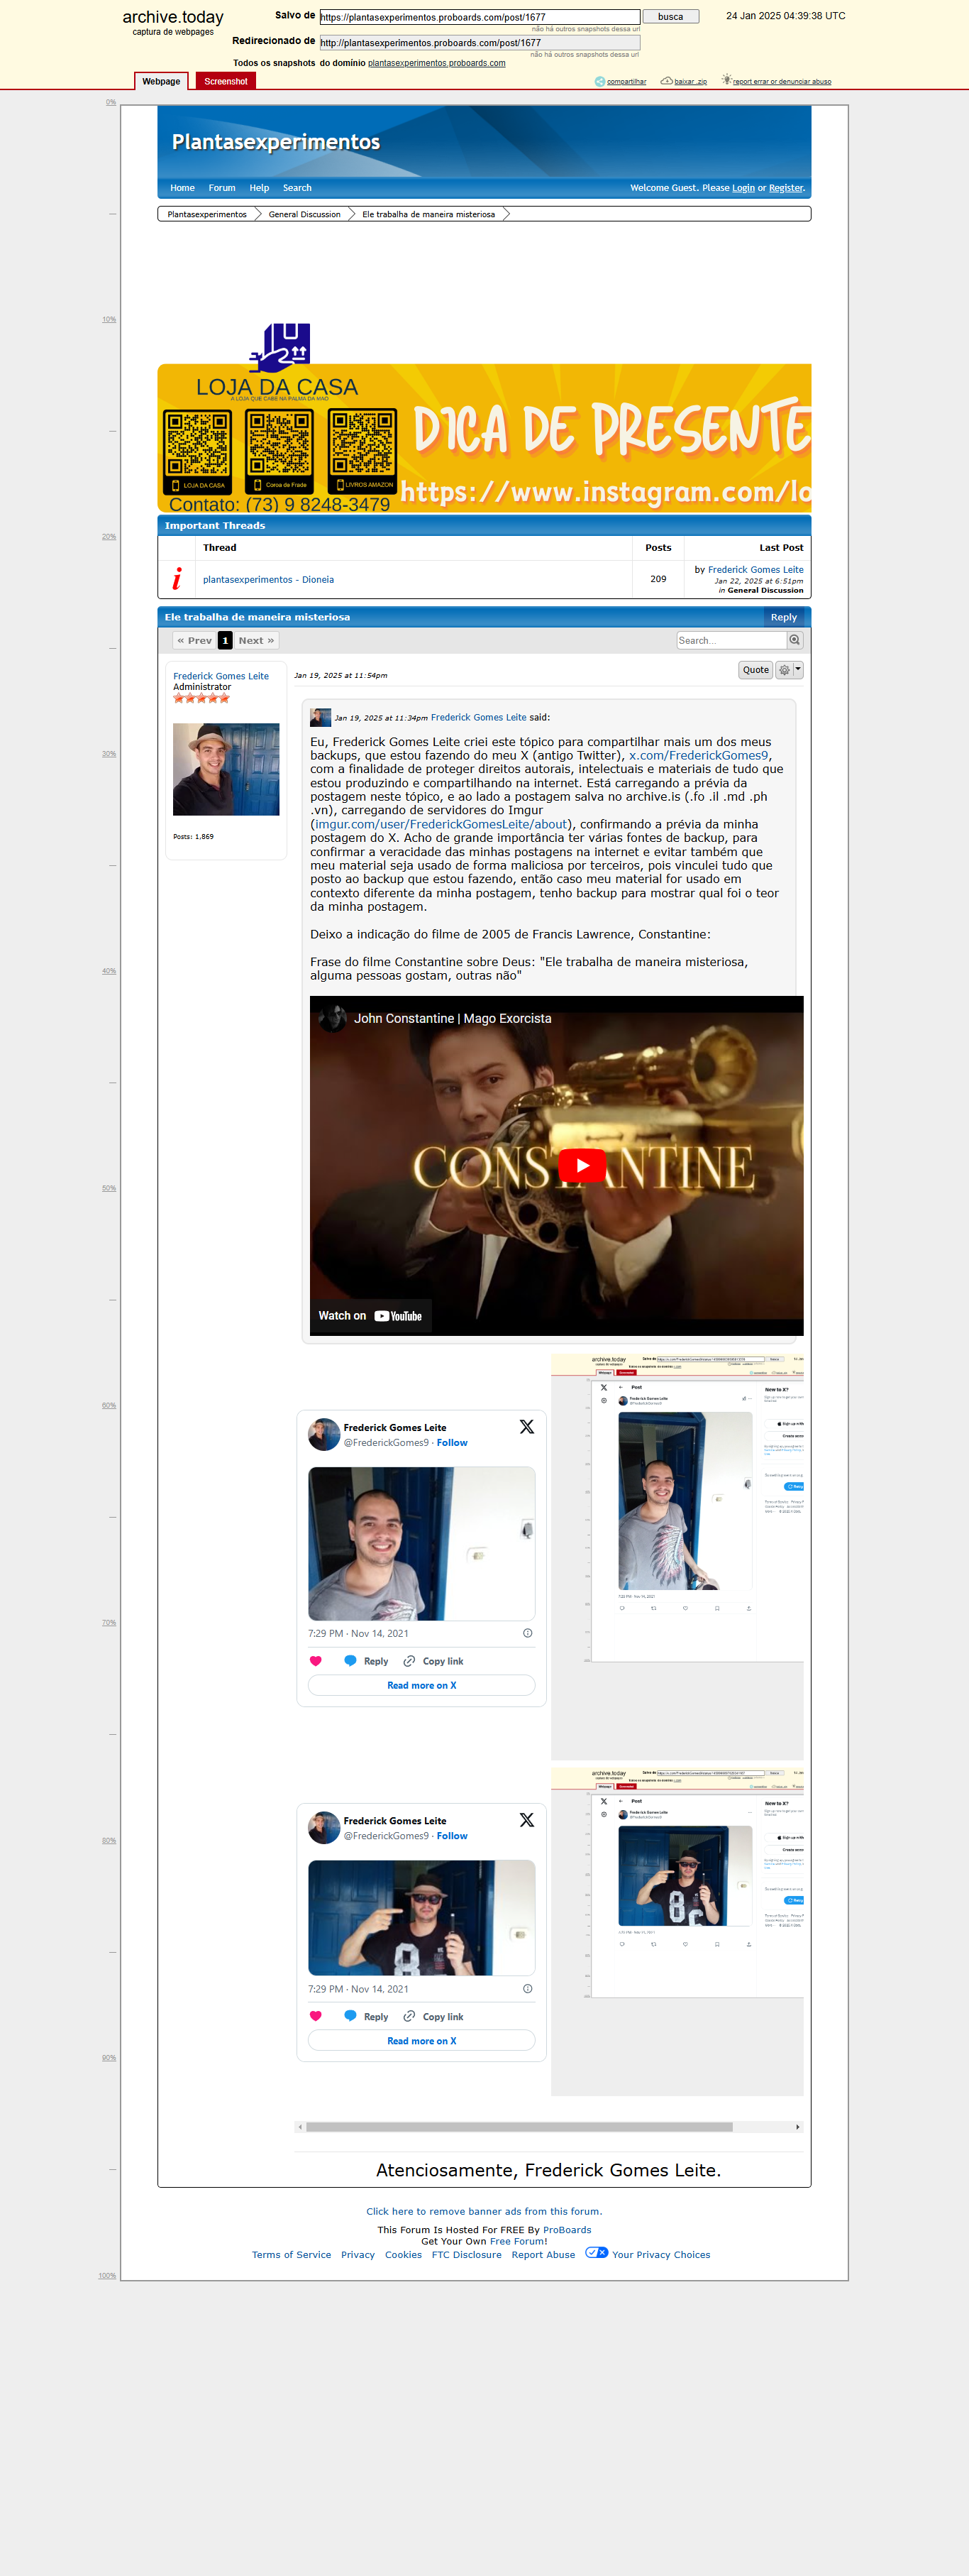The height and width of the screenshot is (2576, 969).
Task: Like the hat-and-sunglasses tweet with heart icon
Action: [x=316, y=2016]
